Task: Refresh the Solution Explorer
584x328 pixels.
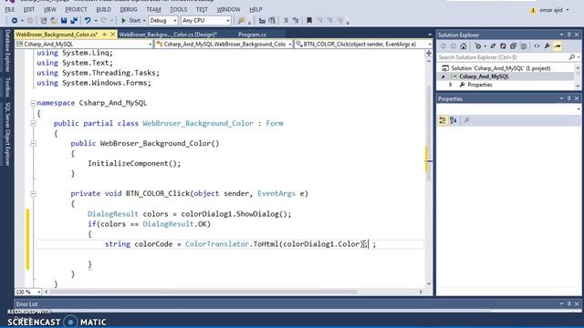Action: click(503, 46)
